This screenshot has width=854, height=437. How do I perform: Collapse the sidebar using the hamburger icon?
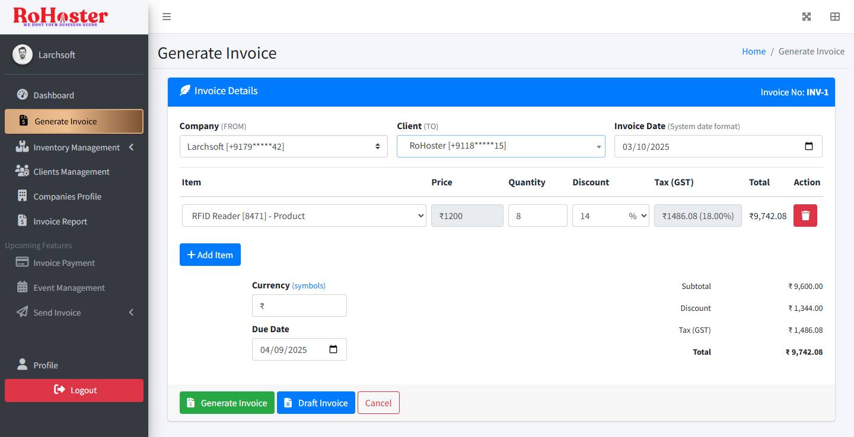tap(167, 17)
